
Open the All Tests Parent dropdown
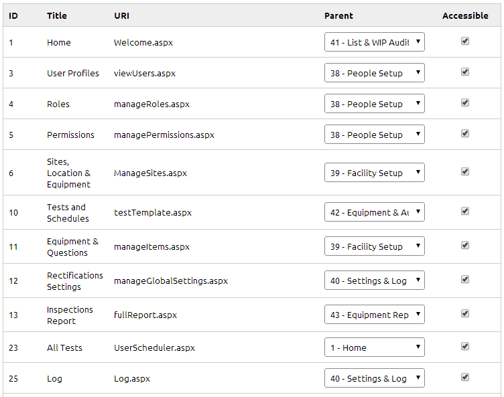tap(374, 347)
